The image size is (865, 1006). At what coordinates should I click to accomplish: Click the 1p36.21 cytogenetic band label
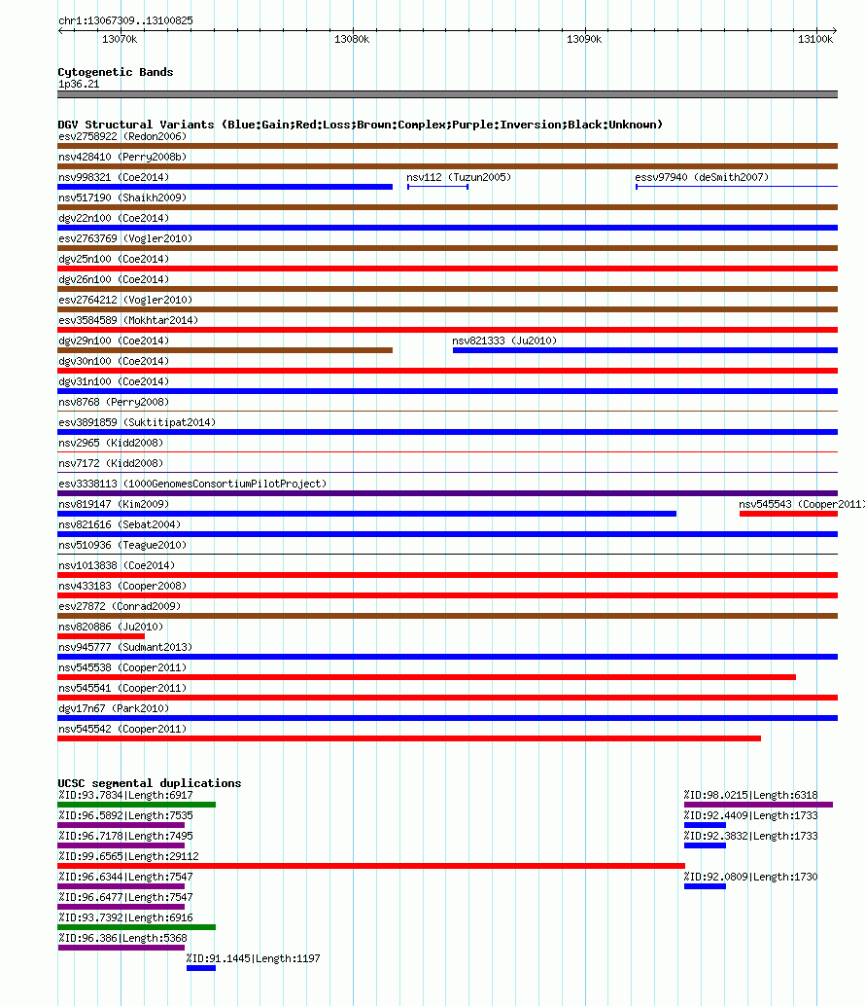point(79,84)
